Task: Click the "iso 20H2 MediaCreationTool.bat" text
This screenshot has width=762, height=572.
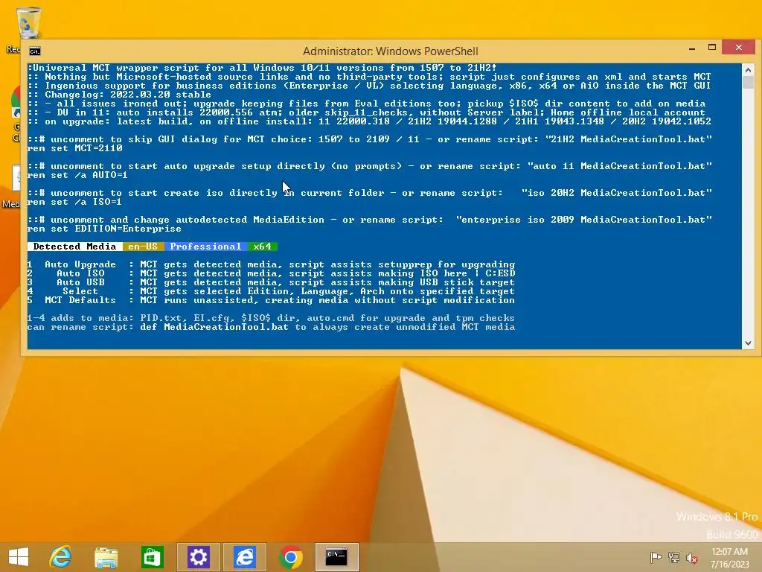Action: (x=617, y=193)
